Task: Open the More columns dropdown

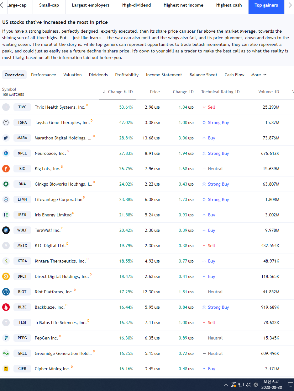Action: (259, 75)
